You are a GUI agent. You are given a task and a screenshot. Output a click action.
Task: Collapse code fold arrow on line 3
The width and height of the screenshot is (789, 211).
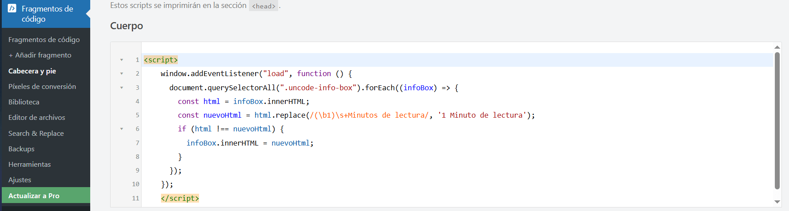(122, 88)
